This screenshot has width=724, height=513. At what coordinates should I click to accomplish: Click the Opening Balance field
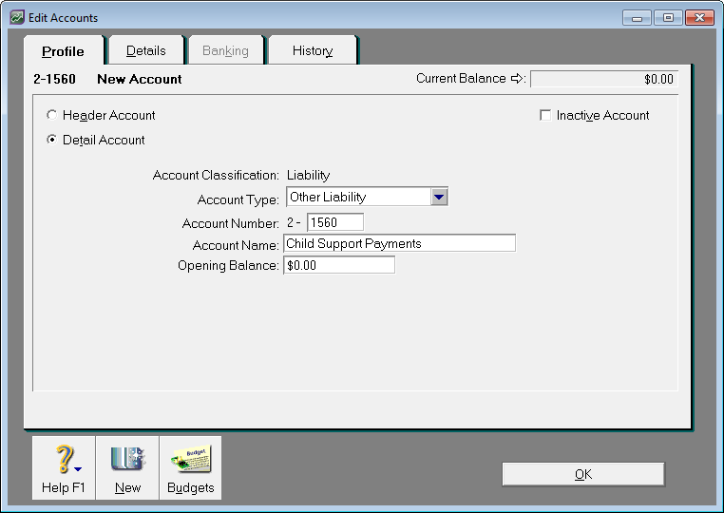[338, 266]
